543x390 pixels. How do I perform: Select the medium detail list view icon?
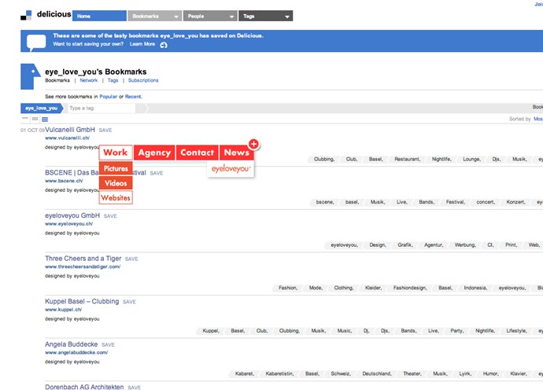[x=35, y=119]
